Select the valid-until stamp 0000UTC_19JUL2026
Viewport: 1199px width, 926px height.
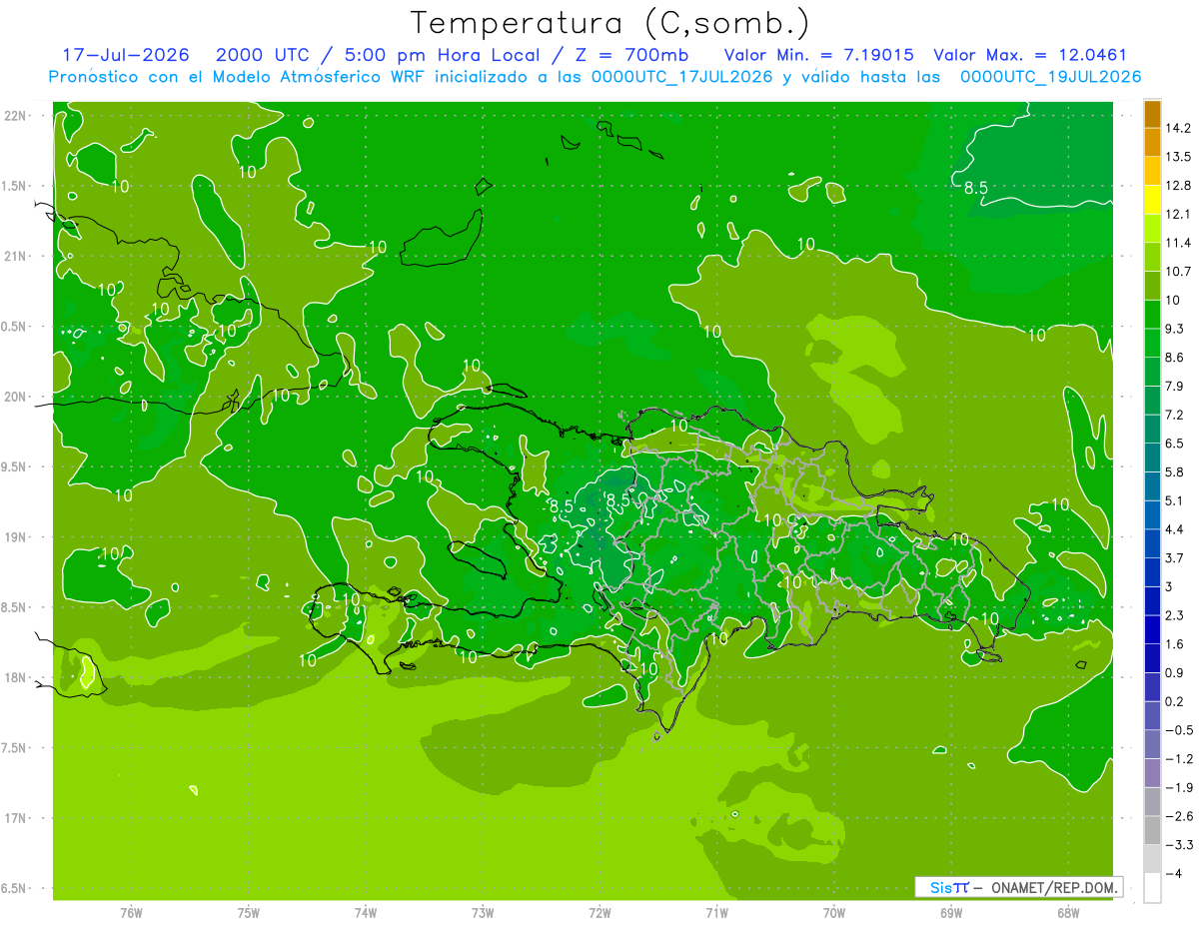[x=1050, y=77]
